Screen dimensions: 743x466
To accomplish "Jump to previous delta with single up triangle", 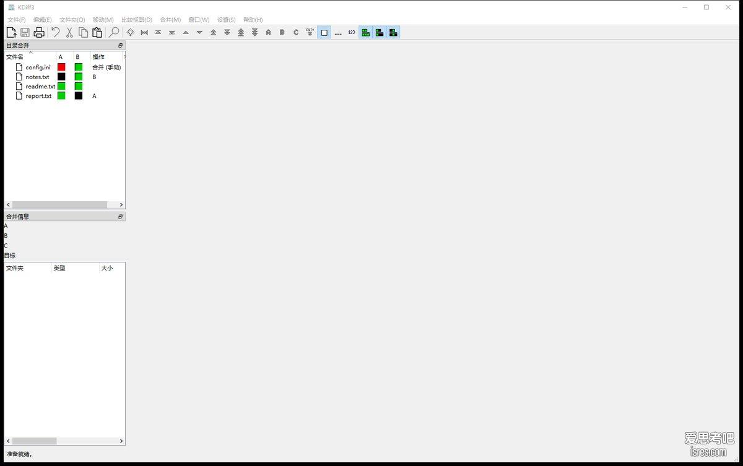I will (186, 32).
